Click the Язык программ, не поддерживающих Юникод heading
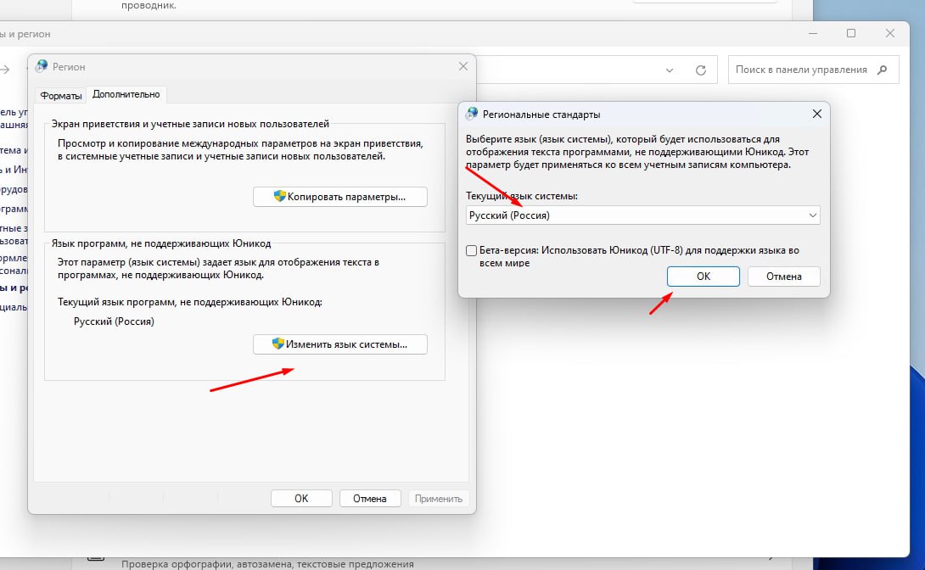This screenshot has width=925, height=570. pyautogui.click(x=161, y=243)
